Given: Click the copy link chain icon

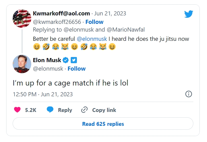Looking at the screenshot, I should (84, 110).
